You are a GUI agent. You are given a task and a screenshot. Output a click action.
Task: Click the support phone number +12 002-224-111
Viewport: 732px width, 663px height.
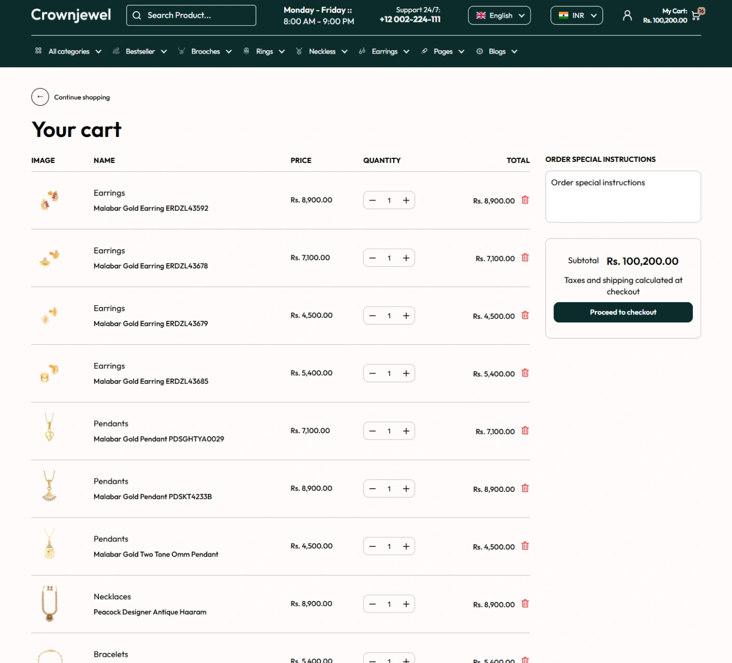point(410,19)
